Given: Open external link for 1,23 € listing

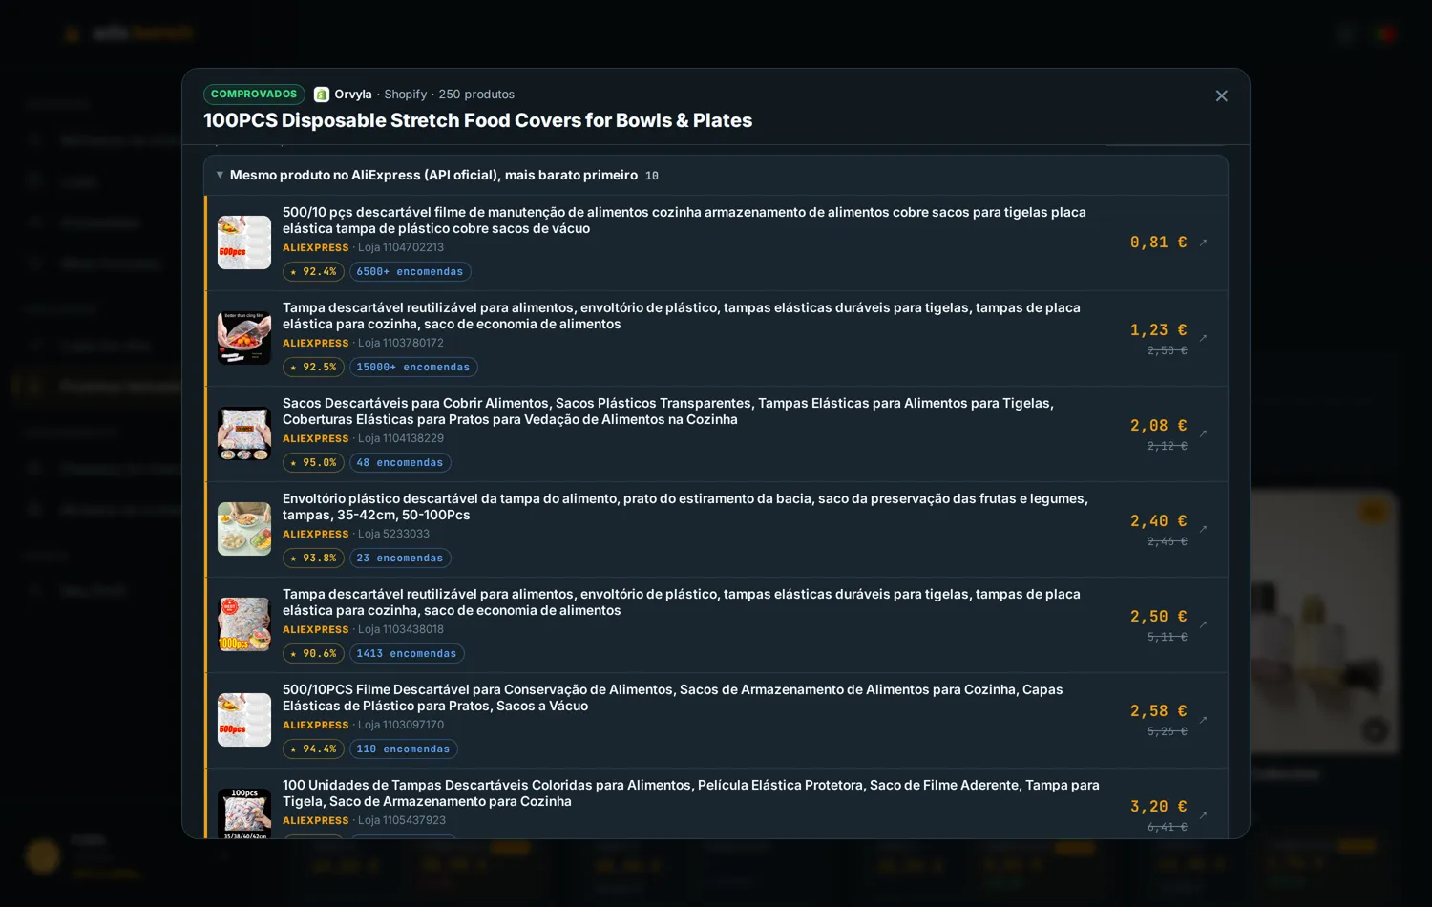Looking at the screenshot, I should point(1203,338).
